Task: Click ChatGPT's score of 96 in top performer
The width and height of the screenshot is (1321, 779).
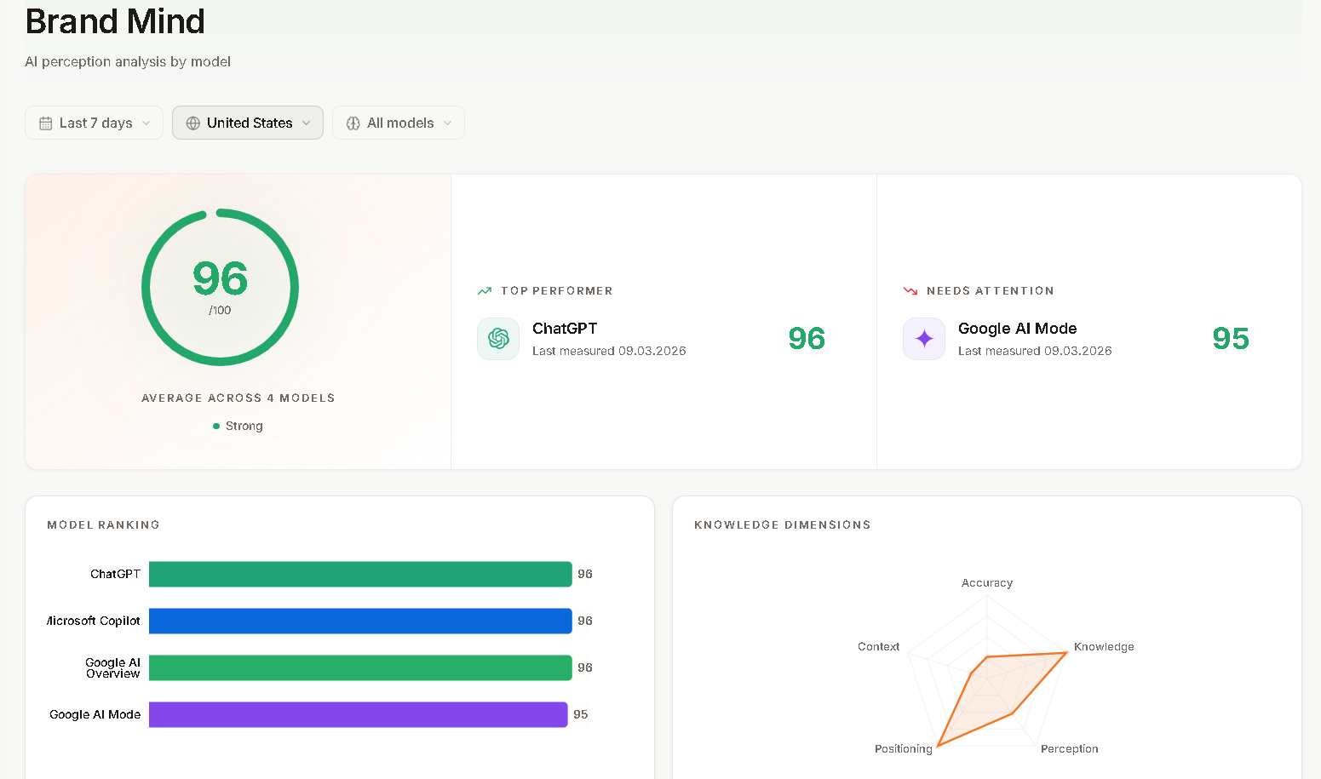Action: click(807, 339)
